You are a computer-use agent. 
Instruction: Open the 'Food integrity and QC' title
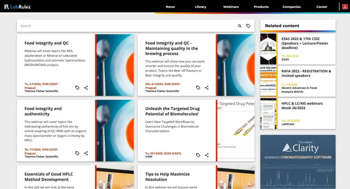coord(46,43)
